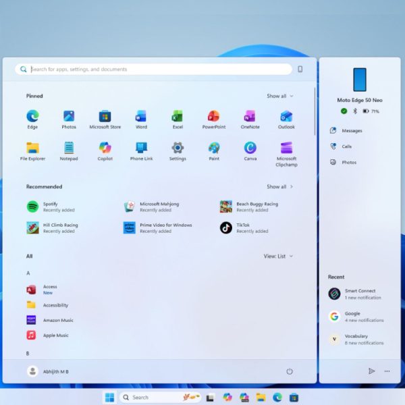Start PowerPoint from pinned apps

point(214,119)
